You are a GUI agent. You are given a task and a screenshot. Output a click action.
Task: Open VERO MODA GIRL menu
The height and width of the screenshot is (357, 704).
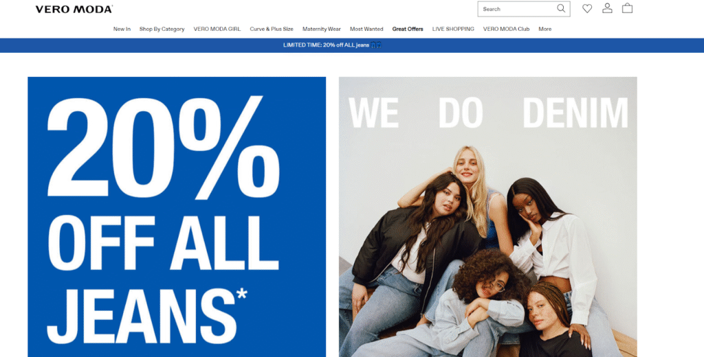point(217,29)
